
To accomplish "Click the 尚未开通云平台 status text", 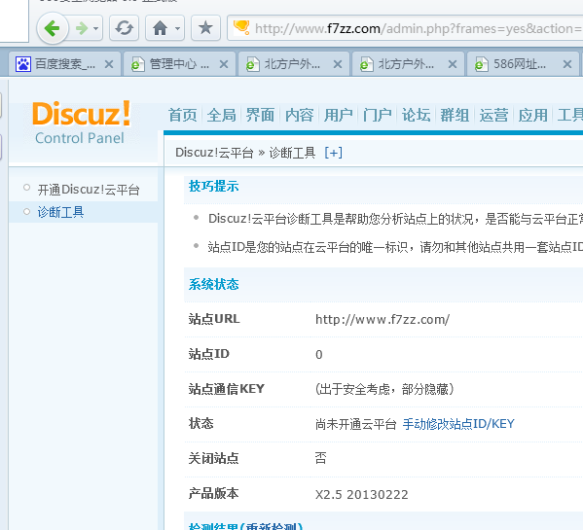I will (x=356, y=424).
